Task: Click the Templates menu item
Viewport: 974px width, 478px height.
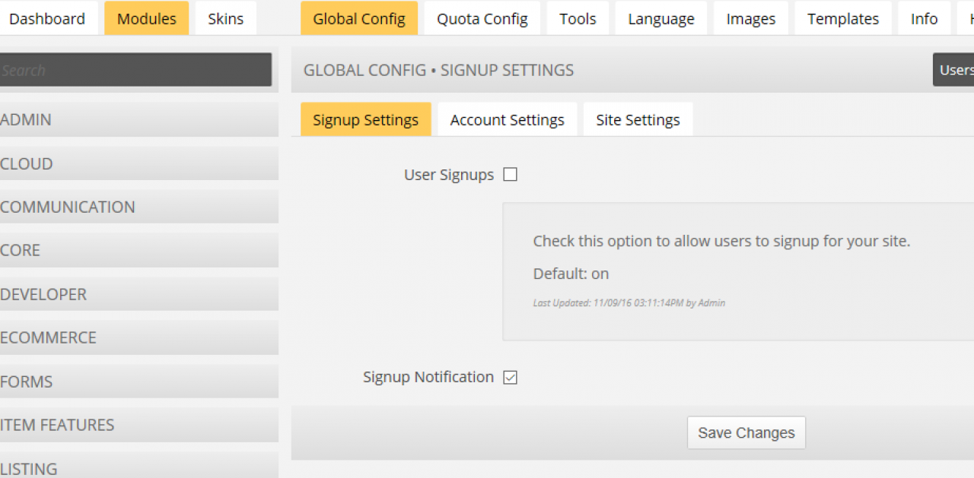Action: coord(842,19)
